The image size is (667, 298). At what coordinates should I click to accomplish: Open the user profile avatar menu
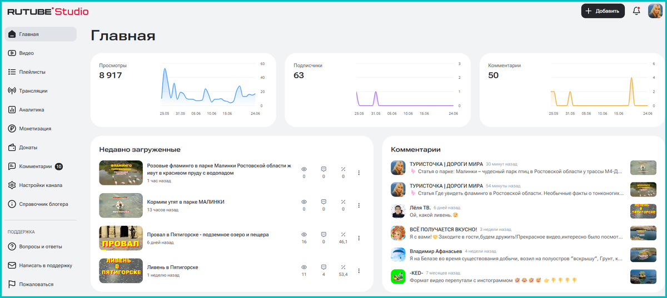pos(654,11)
